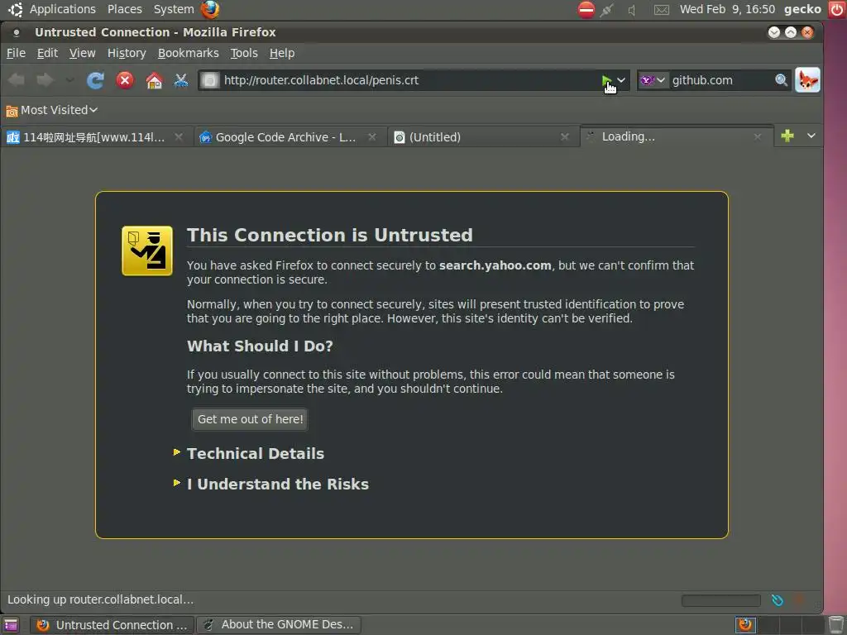Click the red power/session button
The width and height of the screenshot is (847, 635).
pyautogui.click(x=837, y=9)
